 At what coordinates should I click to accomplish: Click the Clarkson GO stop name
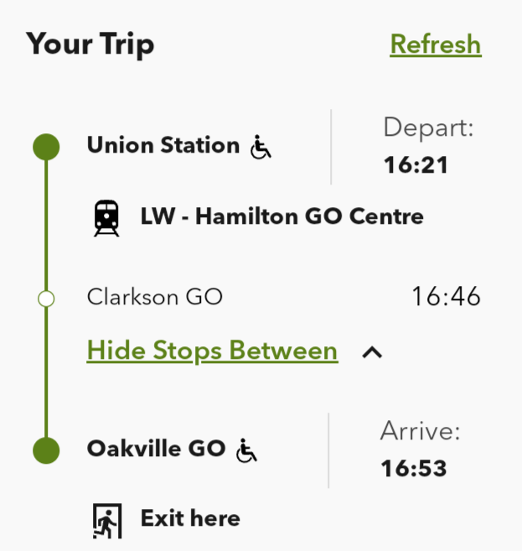[x=155, y=297]
